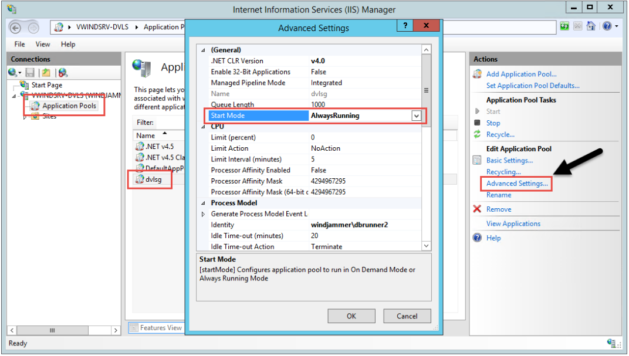Expand Generate Process Model Event Log entry
Image resolution: width=629 pixels, height=356 pixels.
pyautogui.click(x=204, y=214)
